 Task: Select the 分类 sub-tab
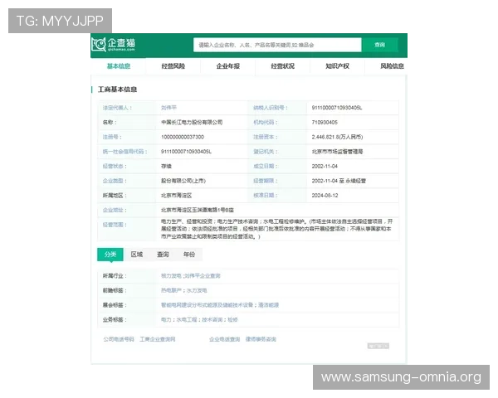(x=110, y=255)
